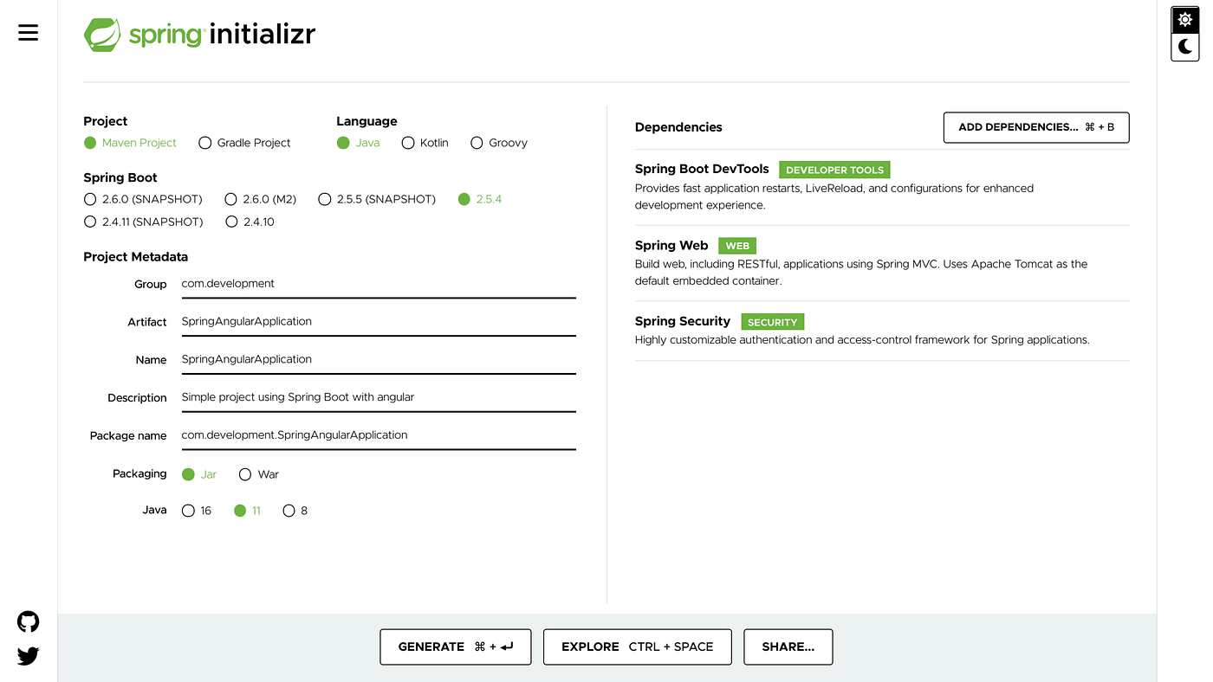This screenshot has height=682, width=1213.
Task: Select Spring Boot 2.6.0 (SNAPSHOT)
Action: 143,199
